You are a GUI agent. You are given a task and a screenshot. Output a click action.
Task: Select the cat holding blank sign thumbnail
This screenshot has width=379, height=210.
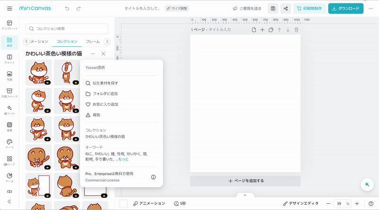coord(39,185)
